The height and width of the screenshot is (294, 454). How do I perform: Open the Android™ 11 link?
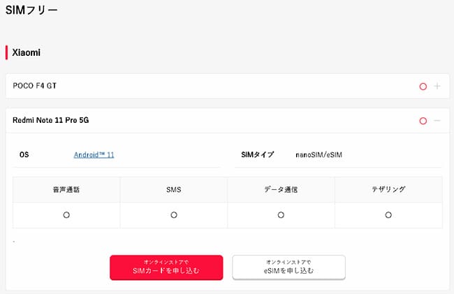tap(94, 155)
